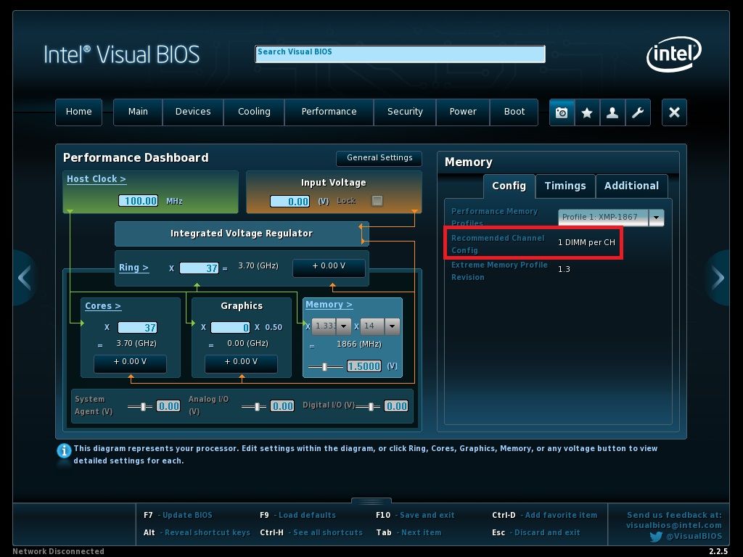Open the Cores settings link
This screenshot has width=743, height=557.
coord(103,306)
